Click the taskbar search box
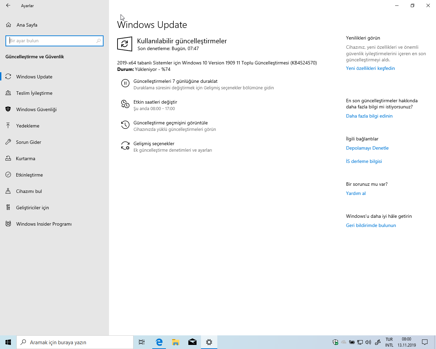This screenshot has height=349, width=436. pos(75,342)
